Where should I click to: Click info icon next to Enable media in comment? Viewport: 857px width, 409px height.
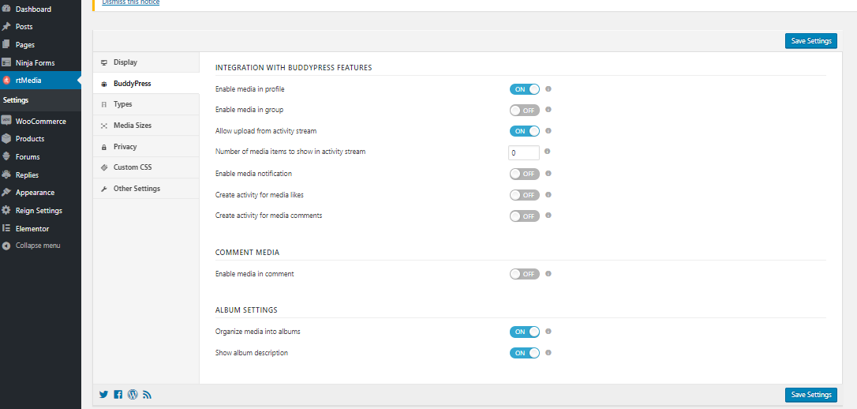pos(548,274)
